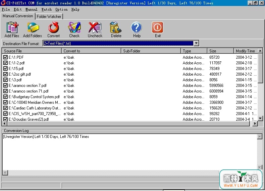
Task: Select the C-10040 Meridian Owners file row
Action: [130, 102]
